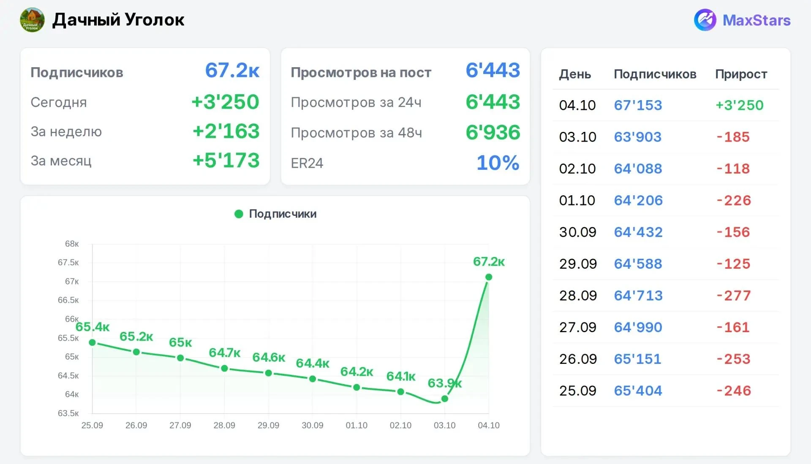Click the 65'151 subscribers cell
The width and height of the screenshot is (811, 464).
coord(637,359)
